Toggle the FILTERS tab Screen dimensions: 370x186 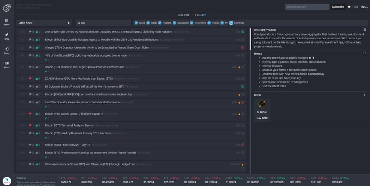[201, 15]
